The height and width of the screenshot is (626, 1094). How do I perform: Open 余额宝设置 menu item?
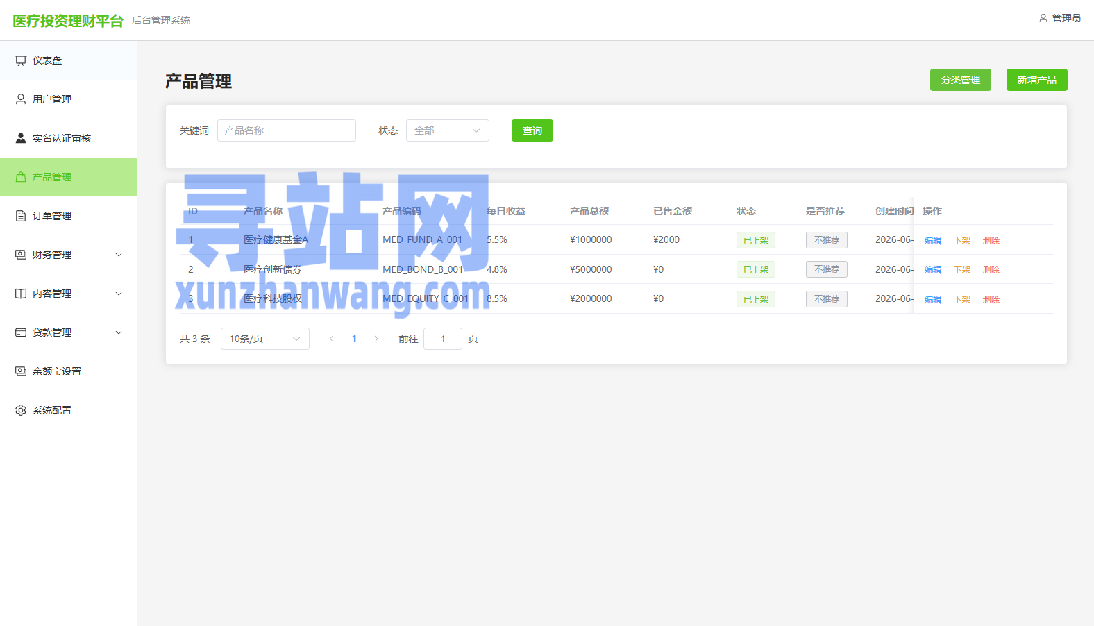68,371
